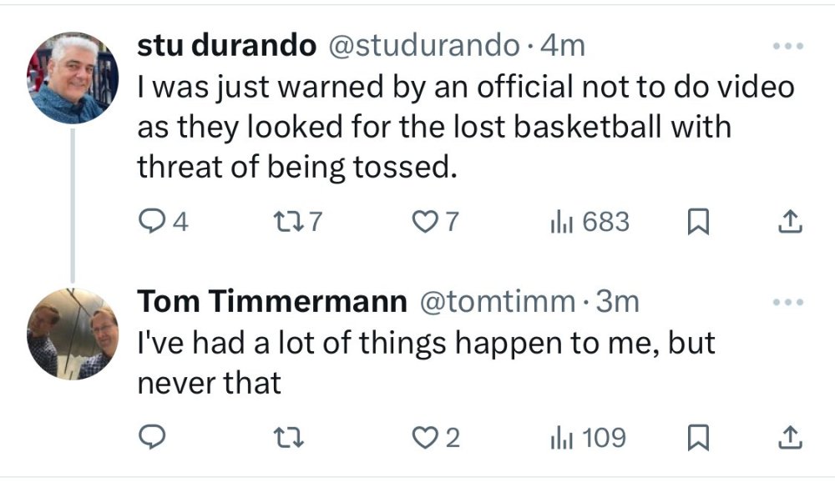Like stu durando's tweet

[436, 221]
